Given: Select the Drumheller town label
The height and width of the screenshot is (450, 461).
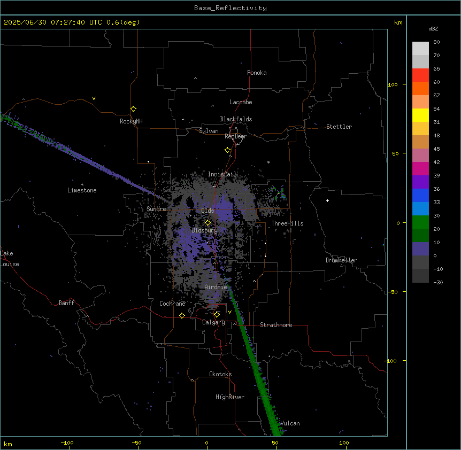Looking at the screenshot, I should (x=341, y=260).
